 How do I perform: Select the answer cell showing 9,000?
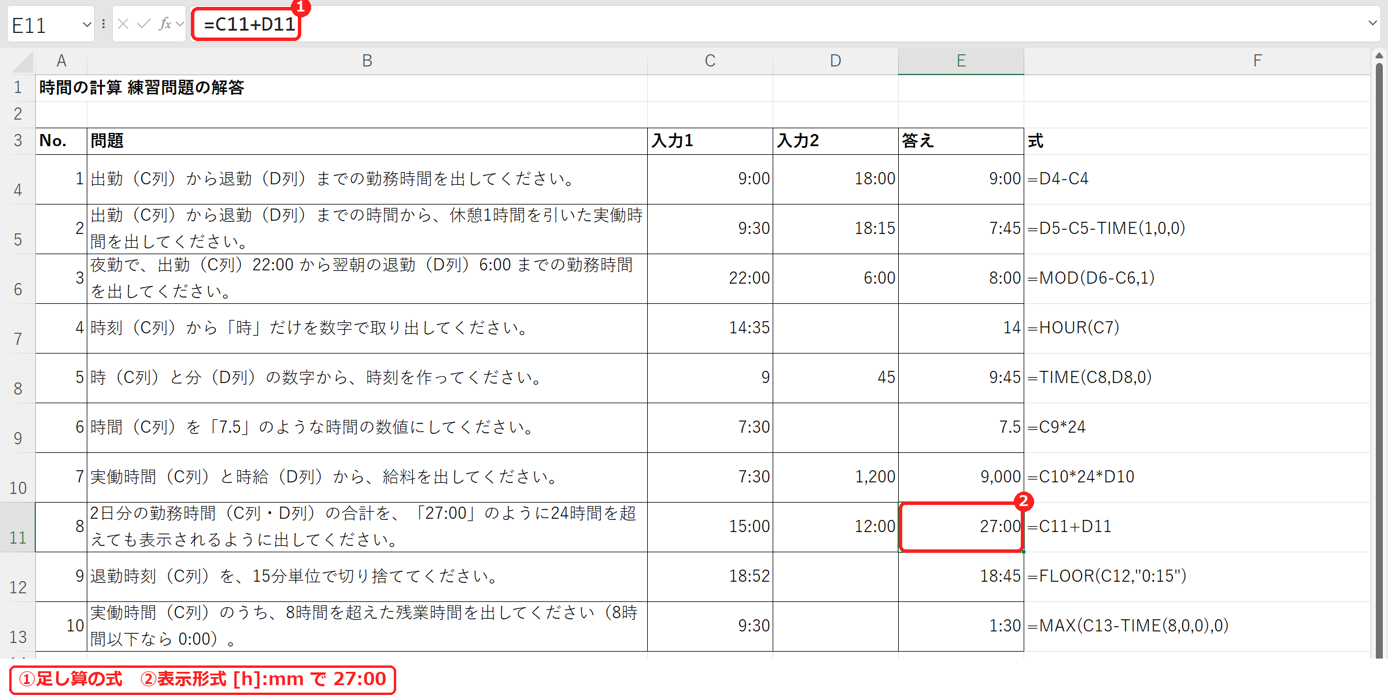pyautogui.click(x=961, y=477)
